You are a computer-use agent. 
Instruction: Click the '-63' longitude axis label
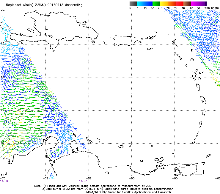click(x=175, y=178)
